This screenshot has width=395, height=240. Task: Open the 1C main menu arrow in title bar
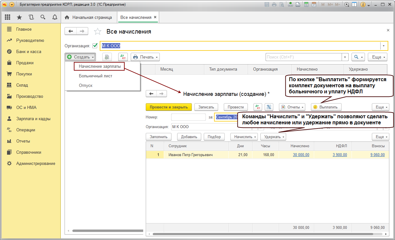coord(12,4)
